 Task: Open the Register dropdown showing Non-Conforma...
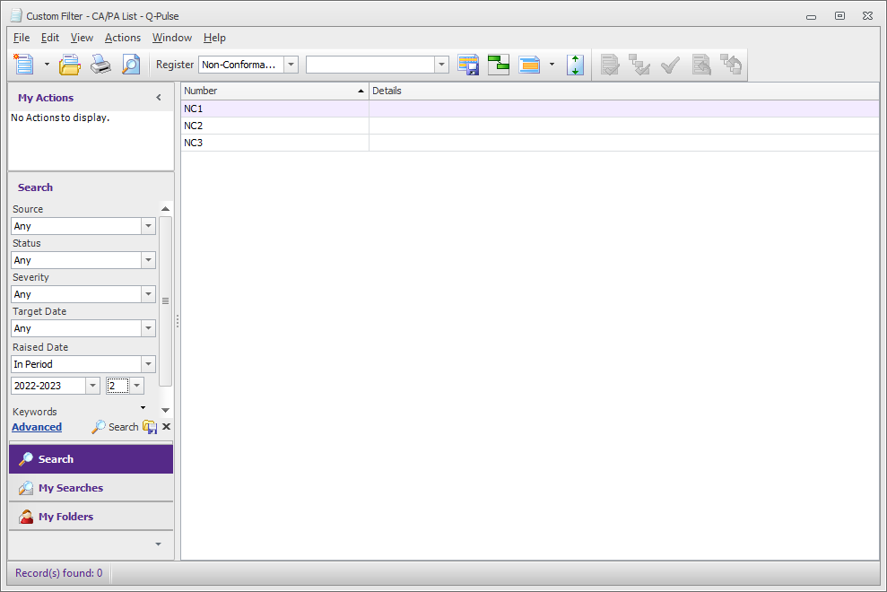[x=291, y=65]
